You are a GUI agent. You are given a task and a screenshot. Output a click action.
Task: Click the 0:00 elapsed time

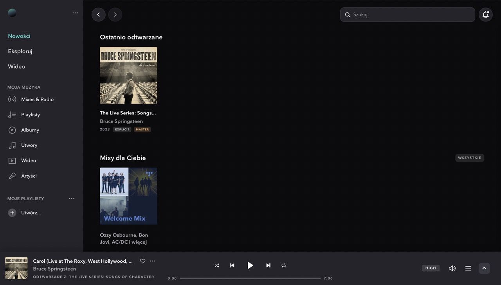point(172,278)
